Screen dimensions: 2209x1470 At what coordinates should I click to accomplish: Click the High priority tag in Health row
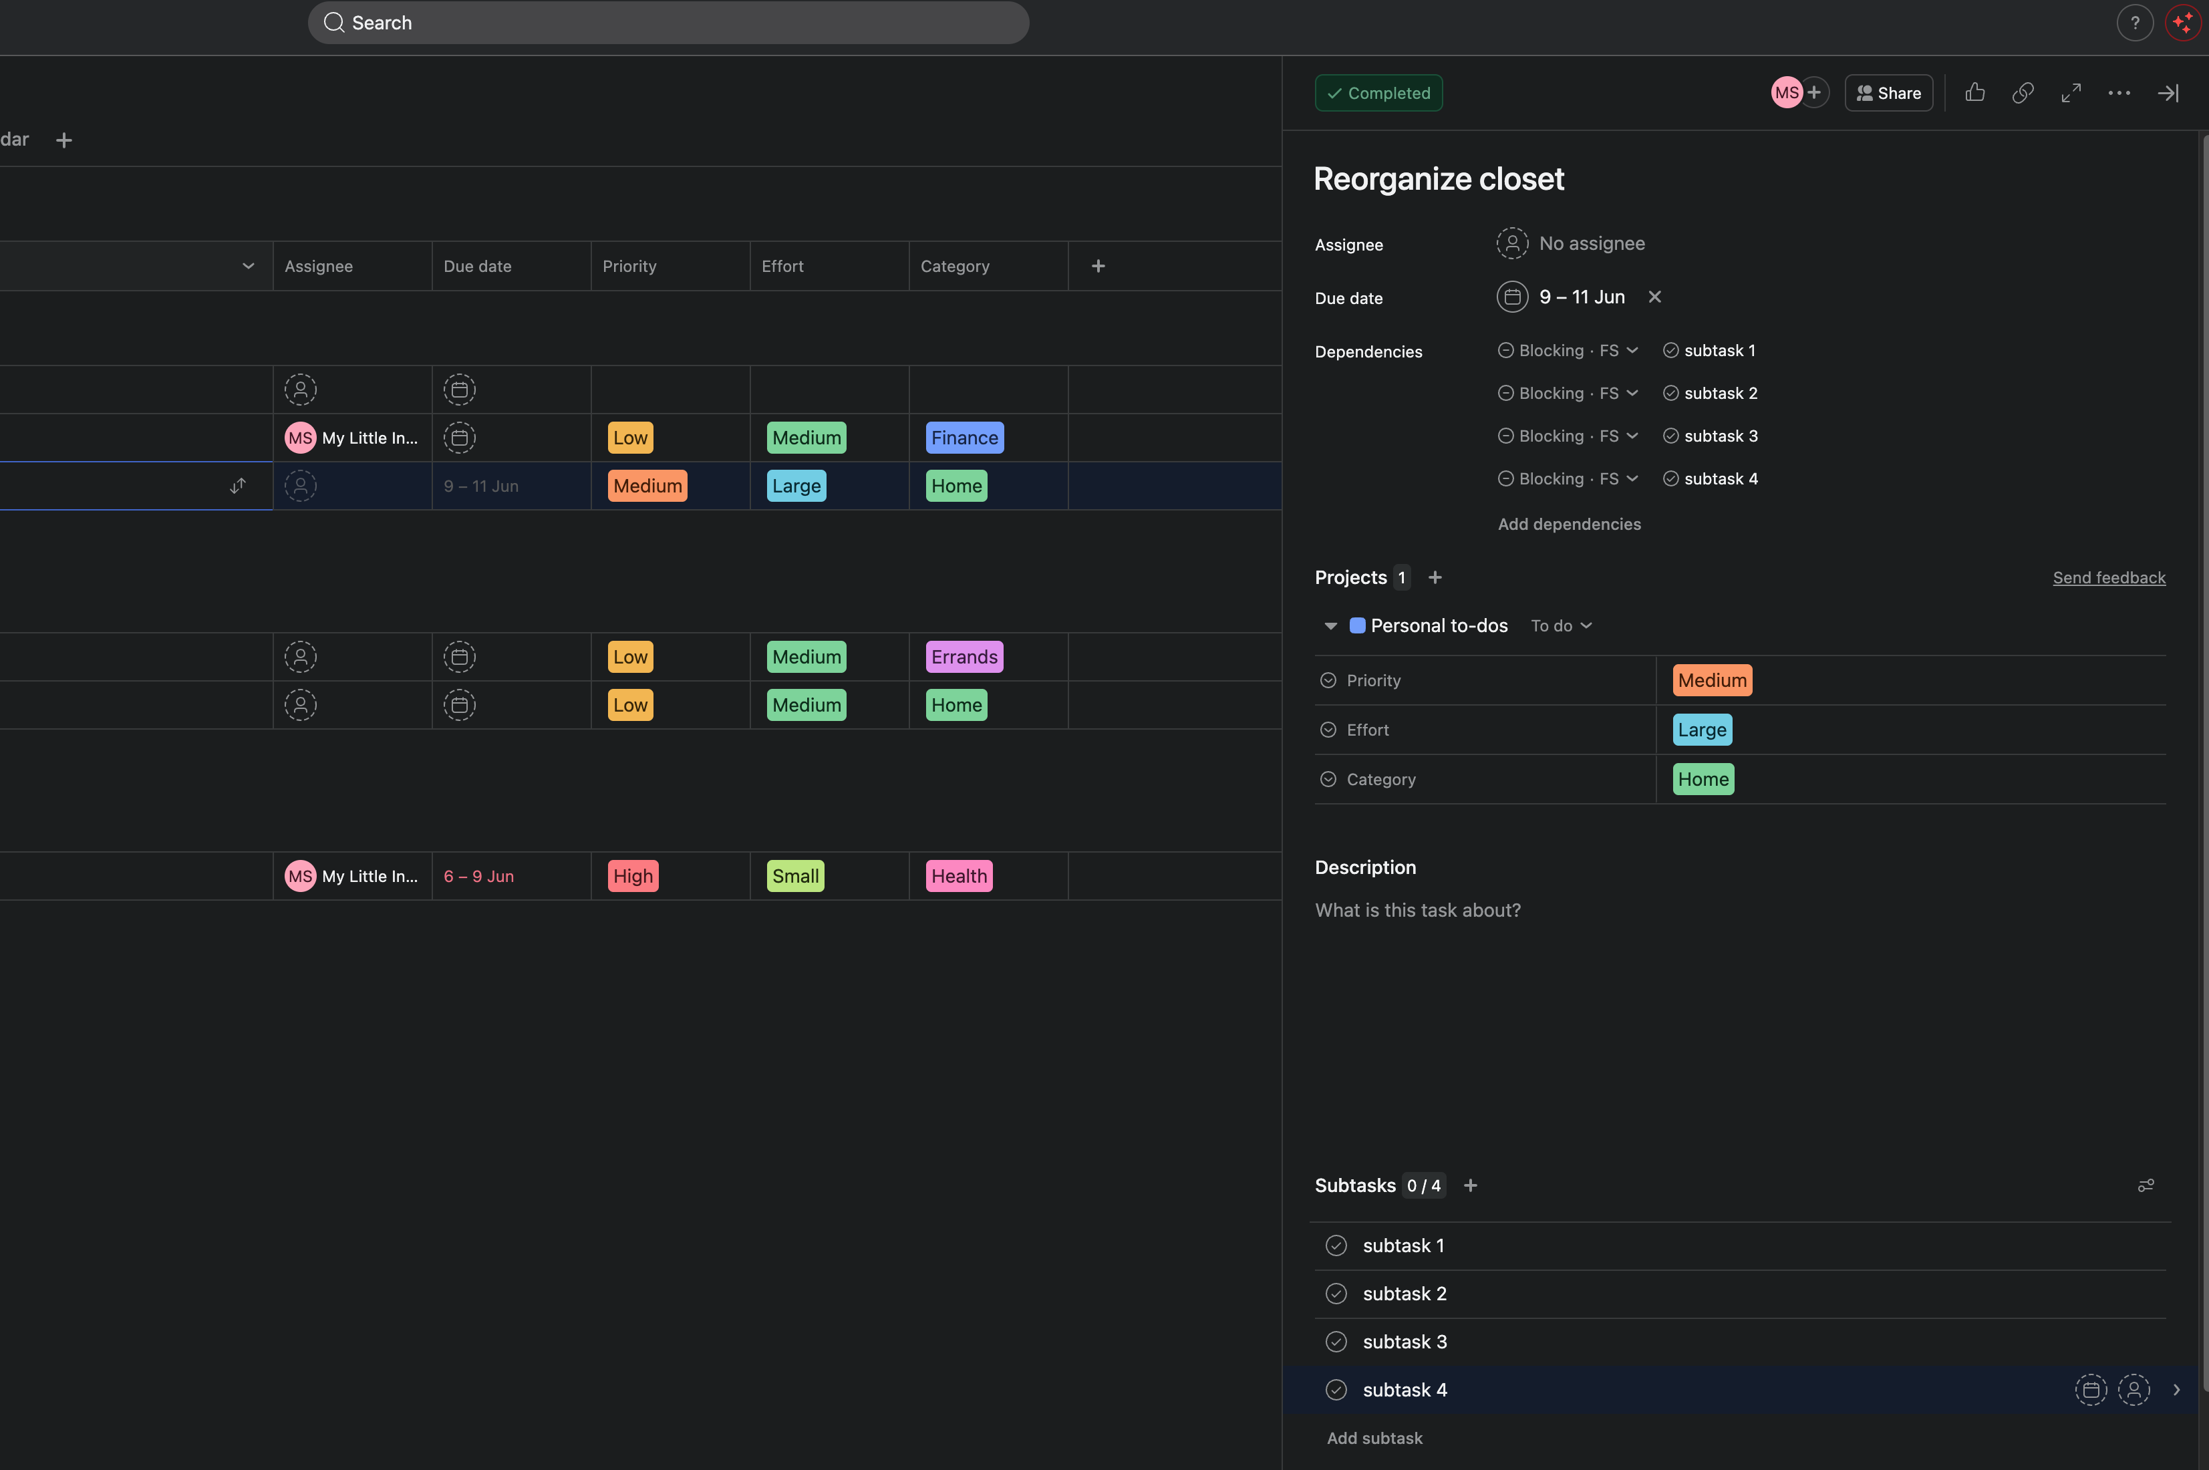click(633, 877)
